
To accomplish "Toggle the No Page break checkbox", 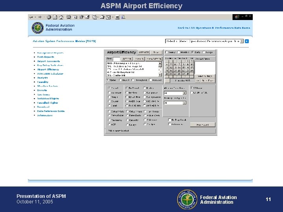I will (169, 120).
